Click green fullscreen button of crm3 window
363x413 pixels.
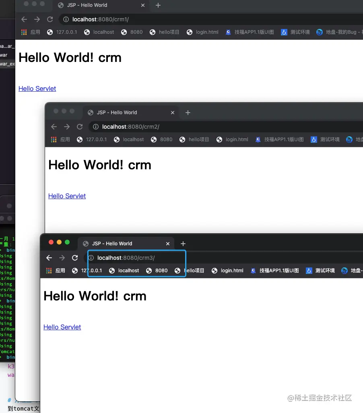click(x=67, y=242)
